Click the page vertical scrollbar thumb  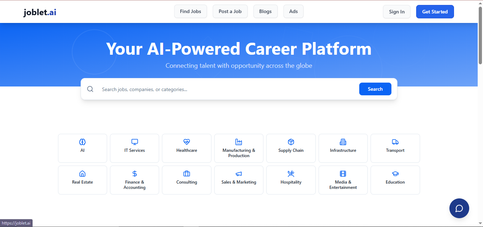click(480, 35)
